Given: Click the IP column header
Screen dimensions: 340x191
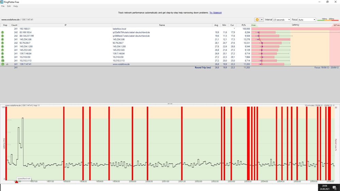Looking at the screenshot, I should 65,25.
